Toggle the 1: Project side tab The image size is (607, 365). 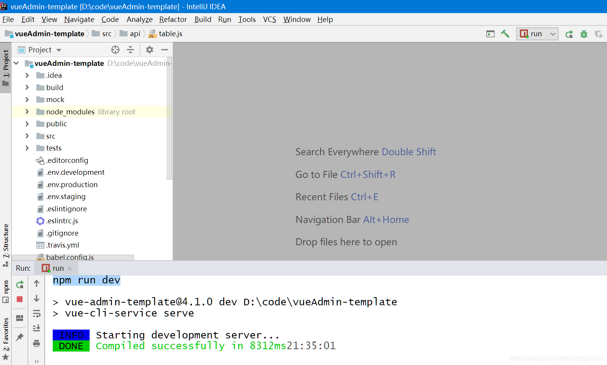pyautogui.click(x=5, y=68)
